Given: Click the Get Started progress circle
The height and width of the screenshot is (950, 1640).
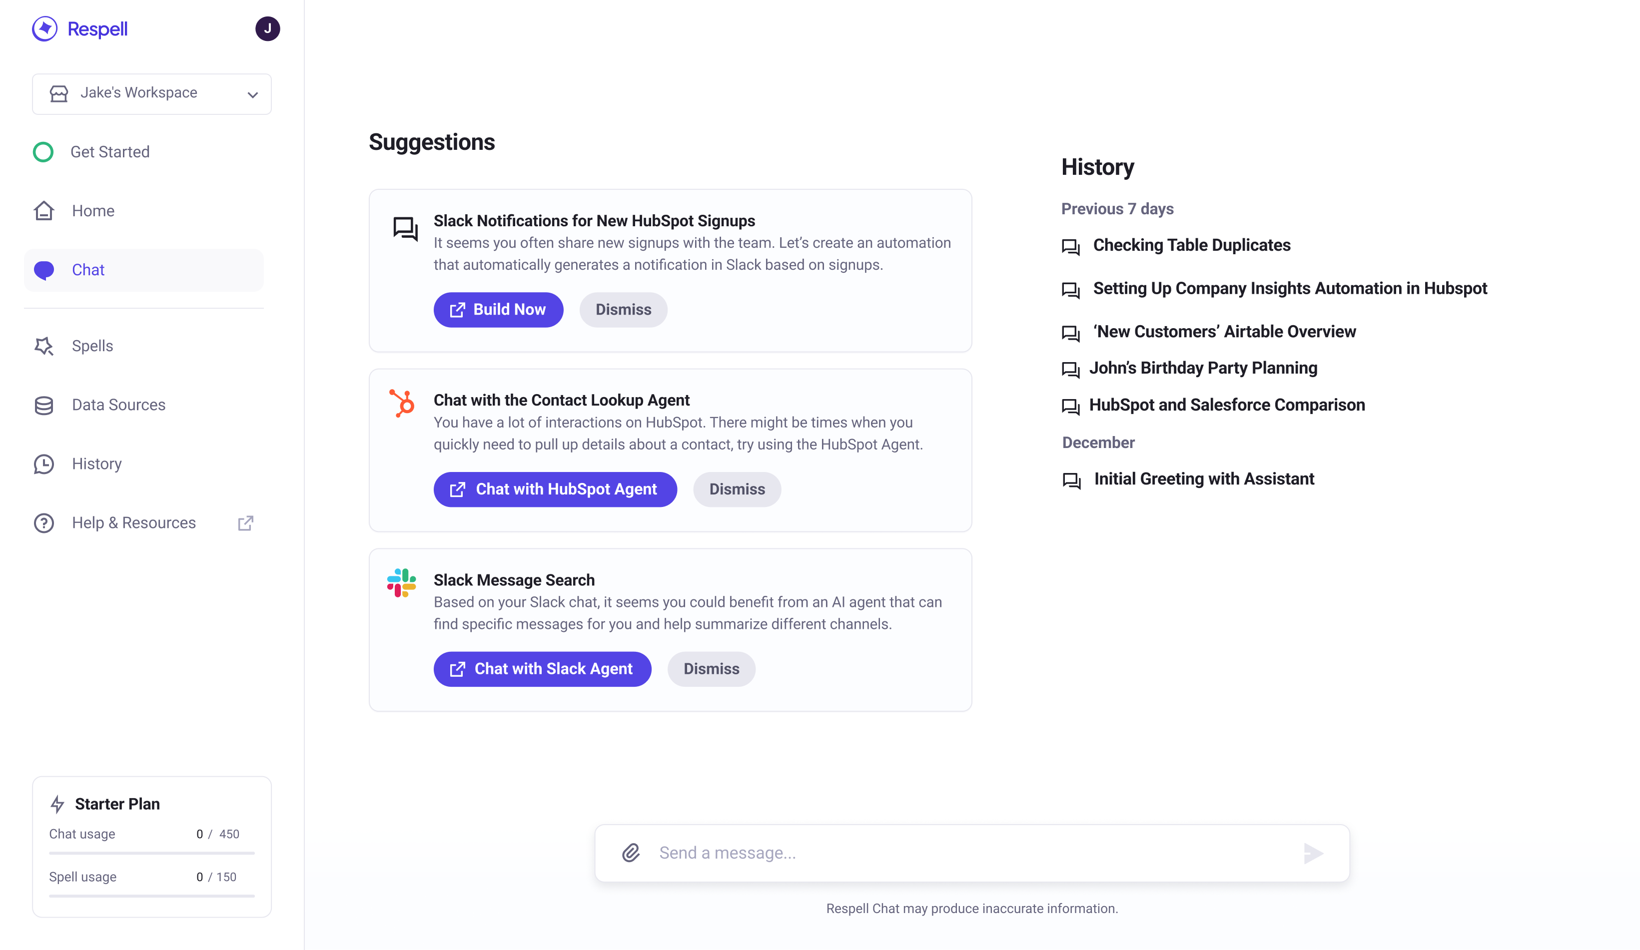Looking at the screenshot, I should 43,152.
